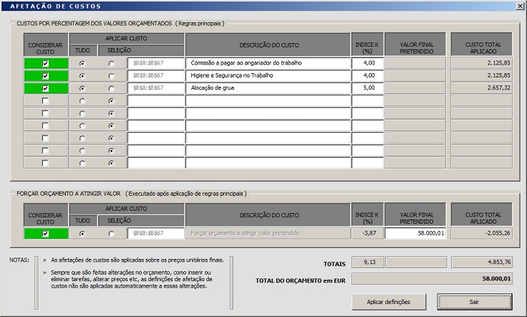Click the Indice K field for 'Comissão a pagar'
The width and height of the screenshot is (527, 317).
tap(367, 63)
